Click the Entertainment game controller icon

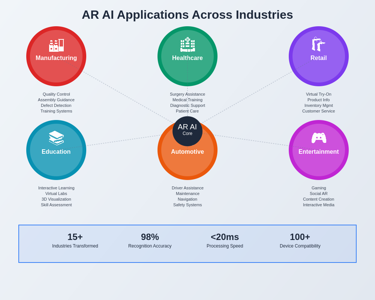pos(318,138)
